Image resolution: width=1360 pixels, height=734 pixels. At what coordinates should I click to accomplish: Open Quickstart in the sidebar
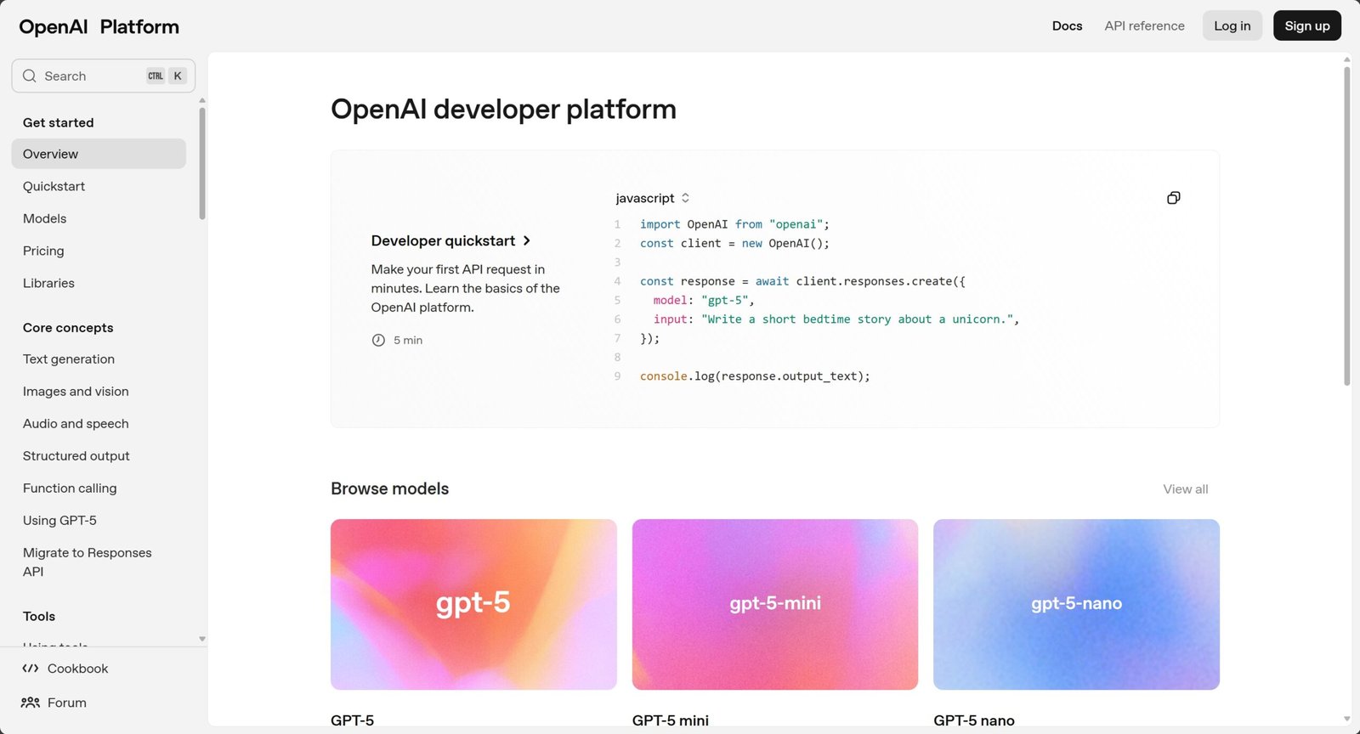tap(54, 186)
